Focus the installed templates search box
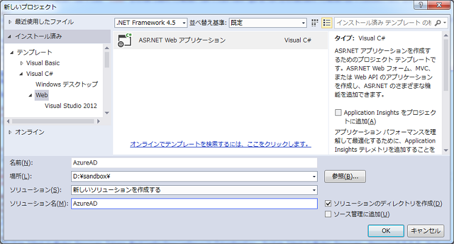 (383, 22)
